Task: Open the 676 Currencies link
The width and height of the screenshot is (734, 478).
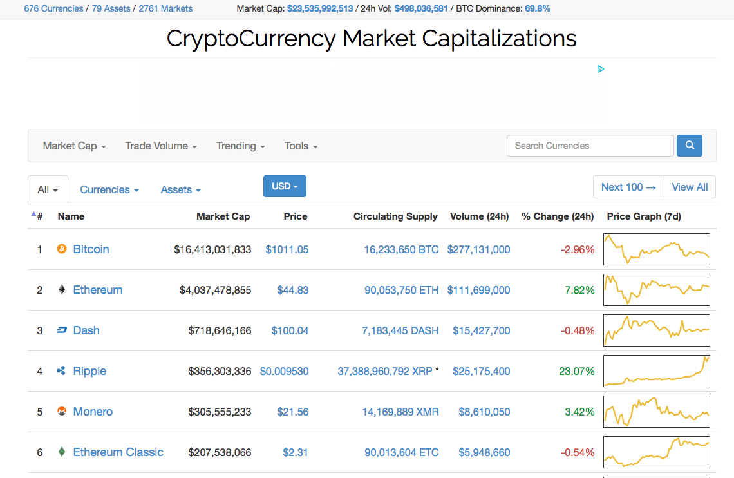Action: 53,8
